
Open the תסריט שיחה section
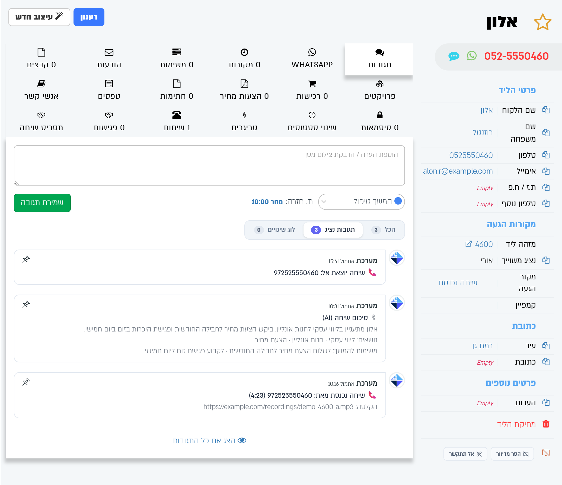click(41, 121)
